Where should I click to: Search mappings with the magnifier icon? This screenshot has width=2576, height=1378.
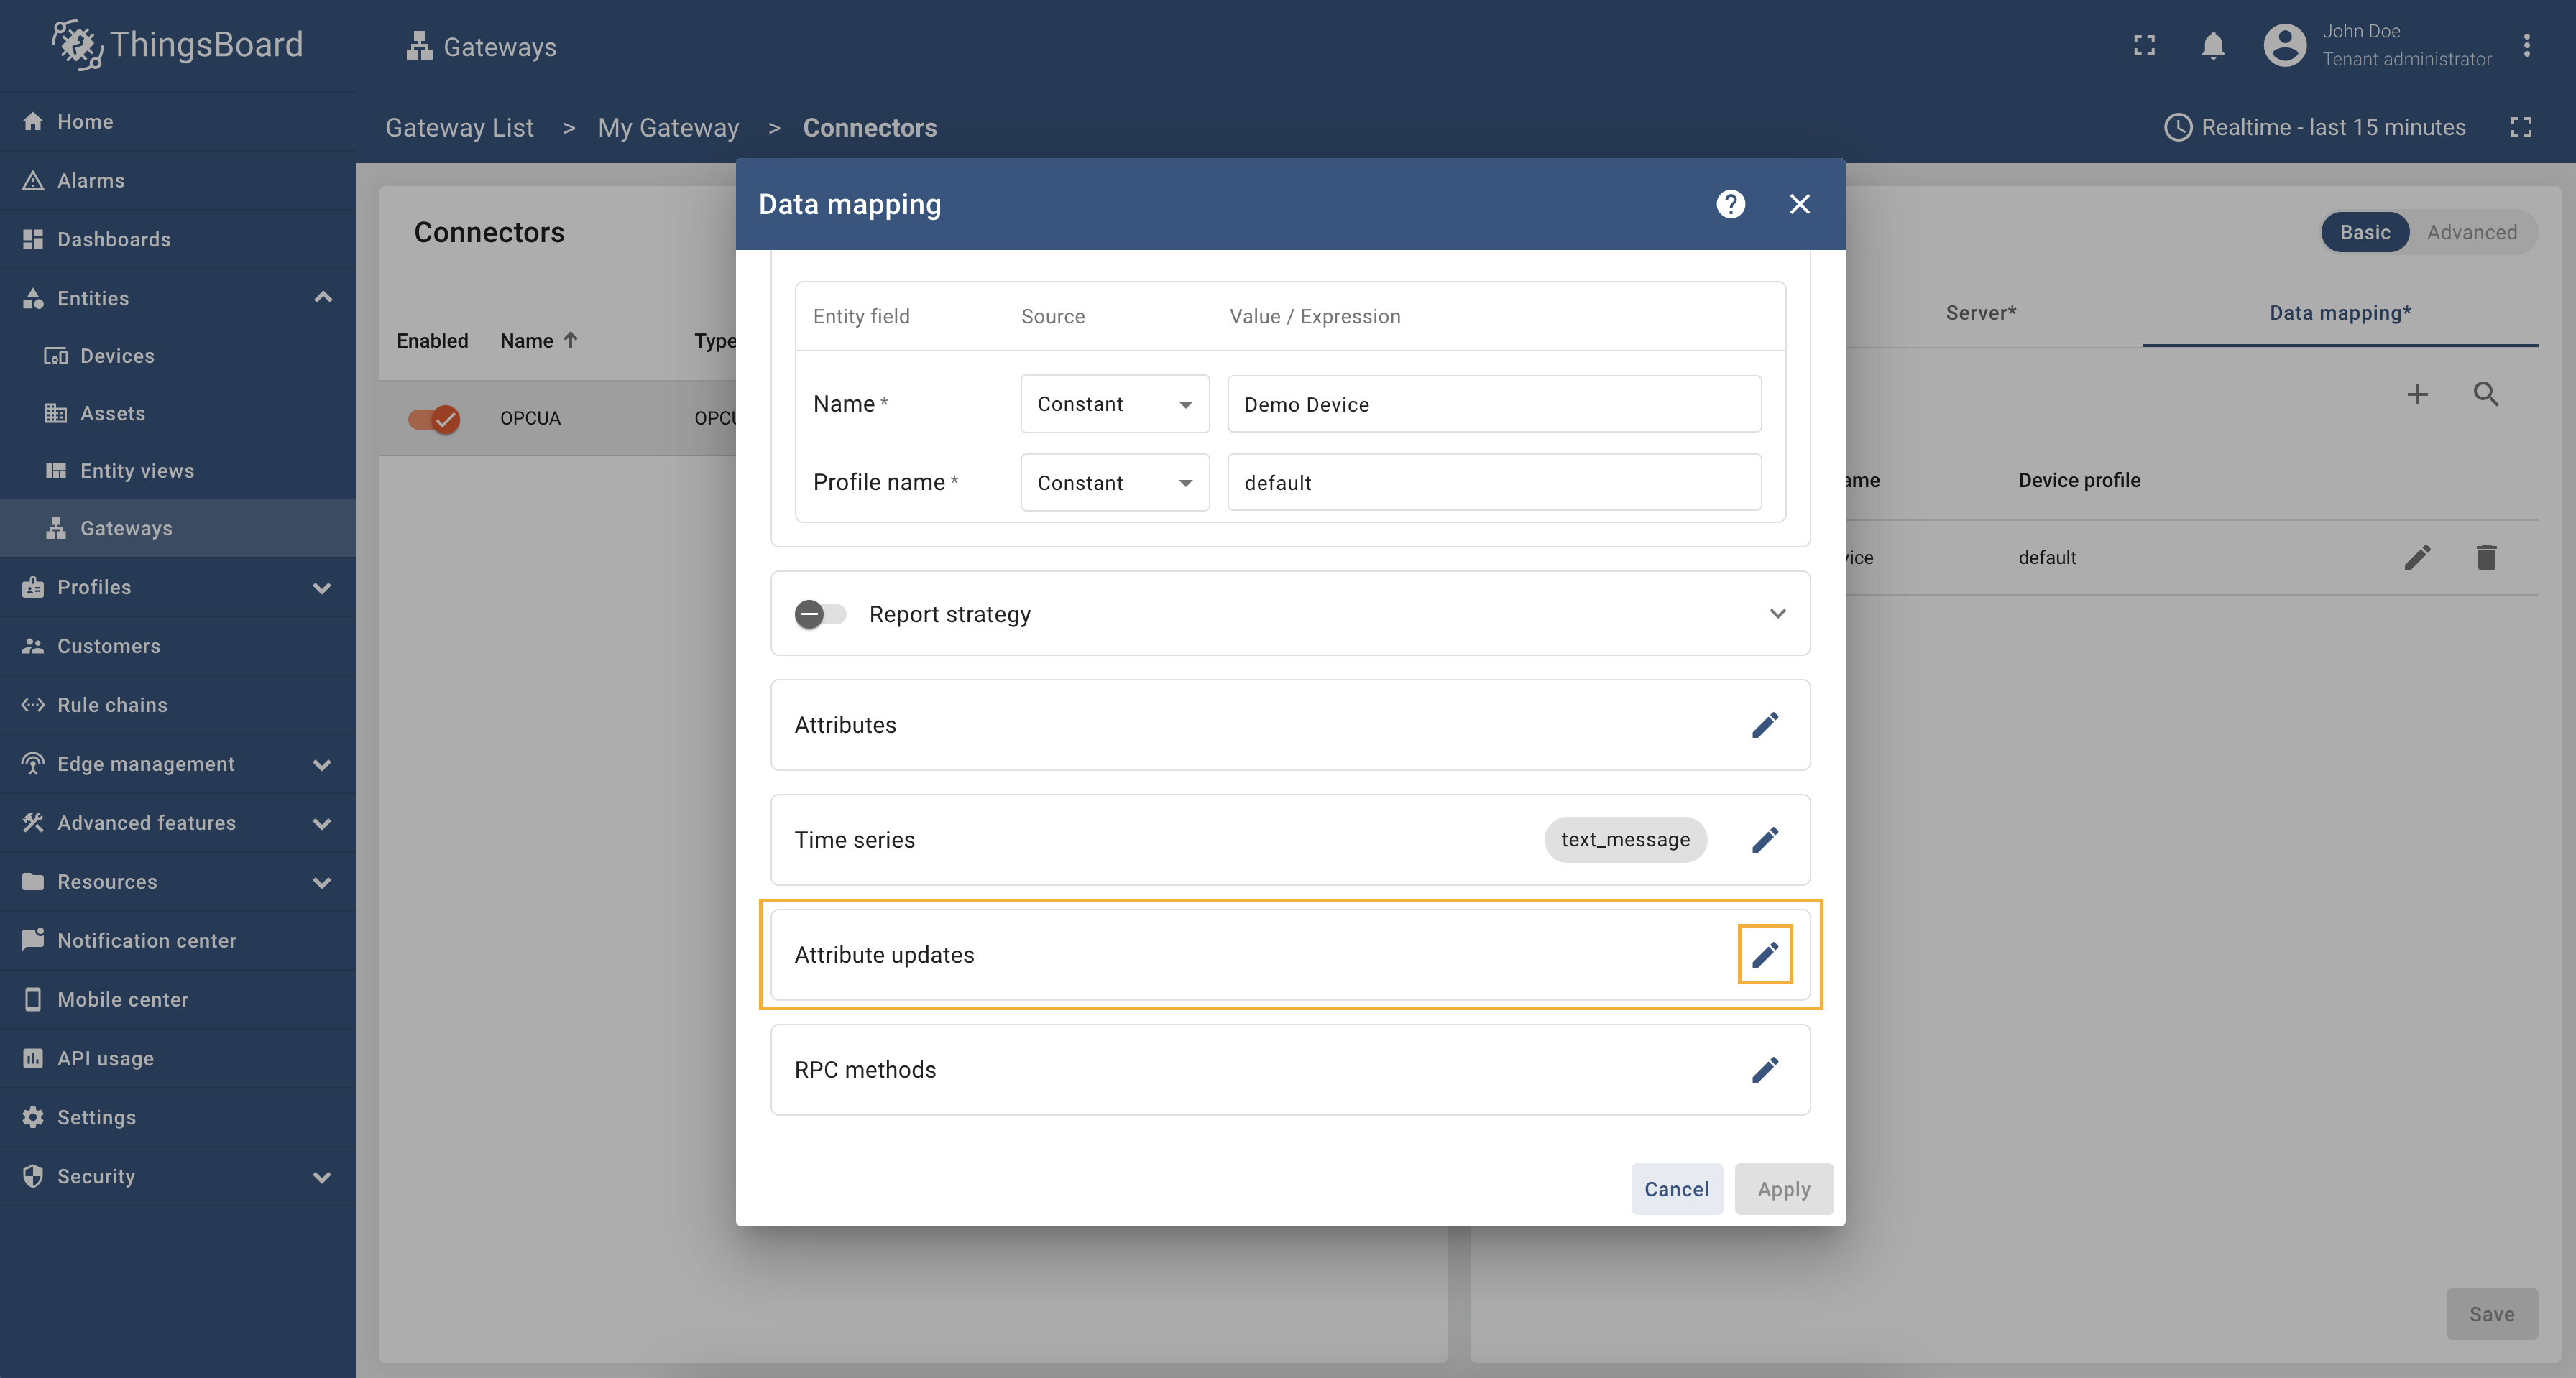point(2486,394)
